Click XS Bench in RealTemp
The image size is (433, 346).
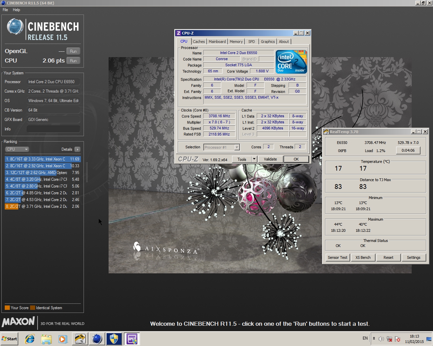coord(363,257)
